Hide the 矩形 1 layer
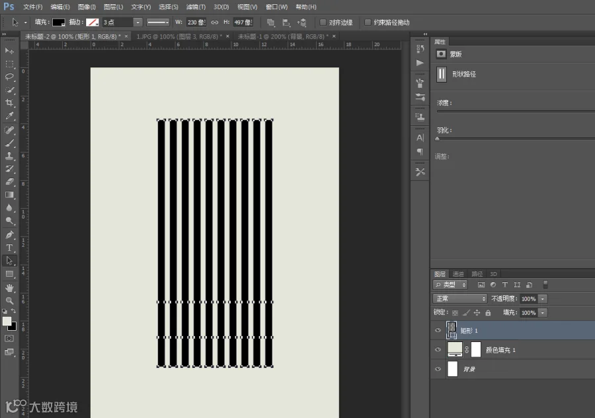 click(x=438, y=330)
